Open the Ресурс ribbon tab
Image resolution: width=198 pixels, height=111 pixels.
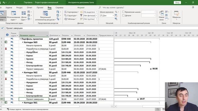[19, 7]
